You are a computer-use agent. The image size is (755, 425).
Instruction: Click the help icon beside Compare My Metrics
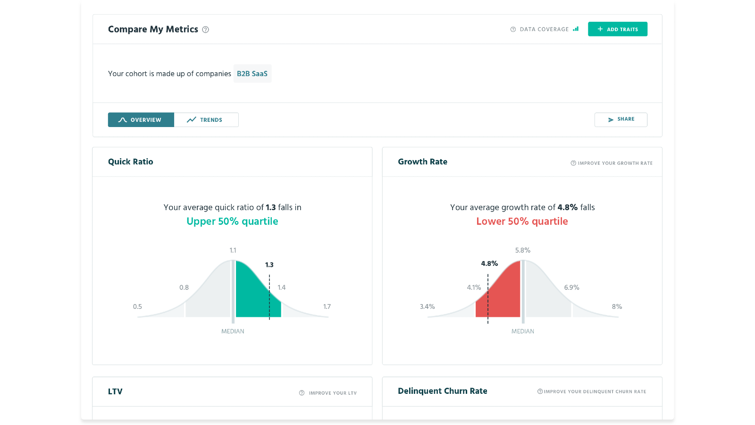[x=205, y=30]
